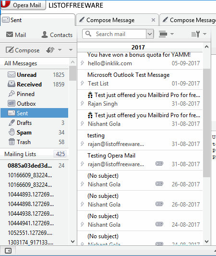Click the Mail button
216x256 pixels.
tap(16, 35)
